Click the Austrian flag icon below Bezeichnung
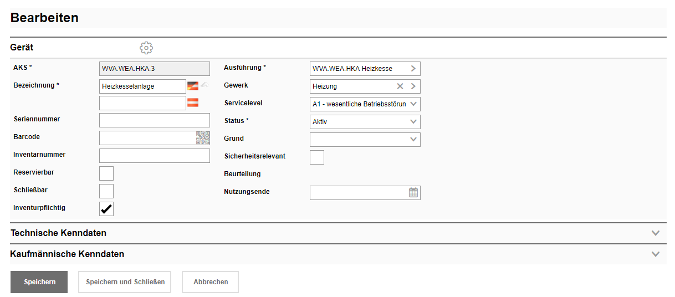This screenshot has width=675, height=297. [x=193, y=103]
